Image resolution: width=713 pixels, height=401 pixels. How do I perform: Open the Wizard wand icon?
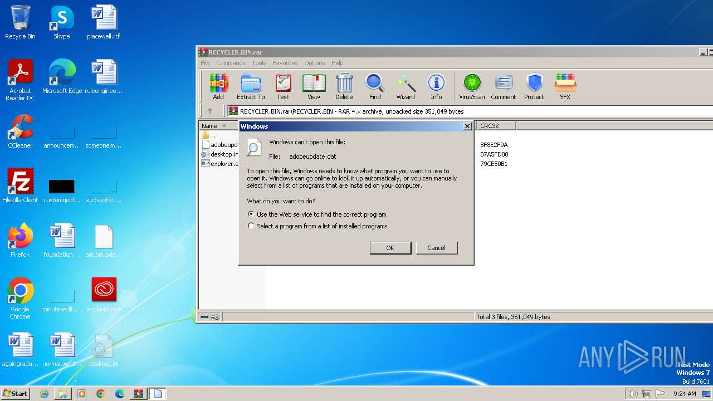pyautogui.click(x=406, y=87)
